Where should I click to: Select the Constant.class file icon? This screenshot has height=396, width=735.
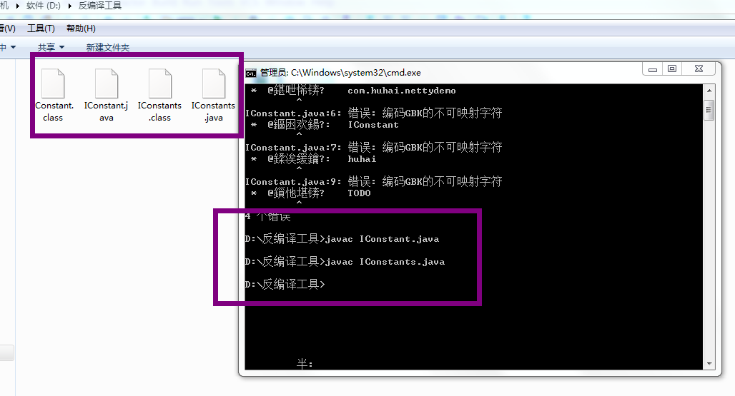pyautogui.click(x=53, y=83)
